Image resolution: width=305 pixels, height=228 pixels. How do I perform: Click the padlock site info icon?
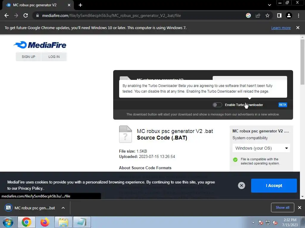38,15
